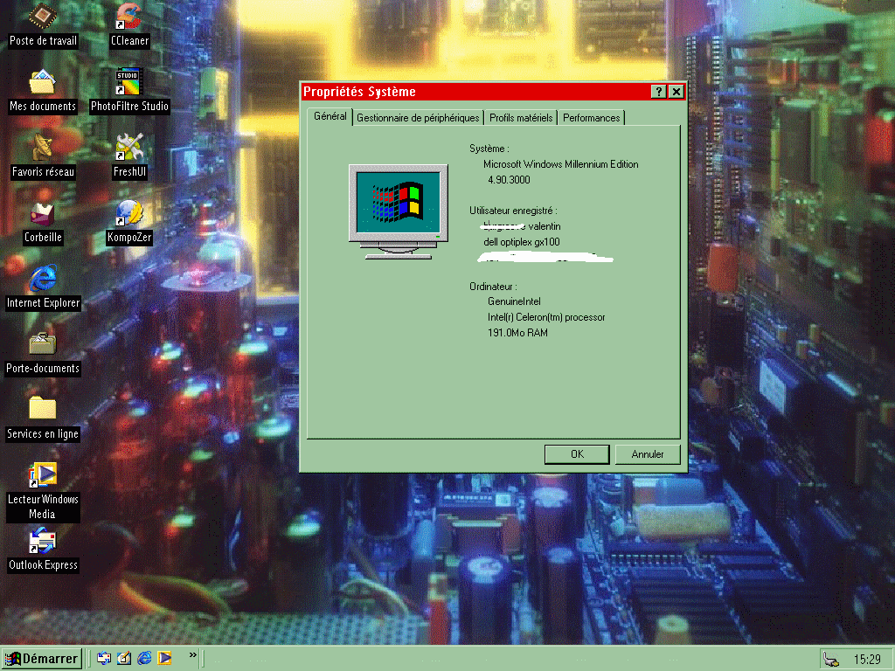Click the 191.0Mo RAM text
Viewport: 895px width, 671px height.
click(517, 333)
